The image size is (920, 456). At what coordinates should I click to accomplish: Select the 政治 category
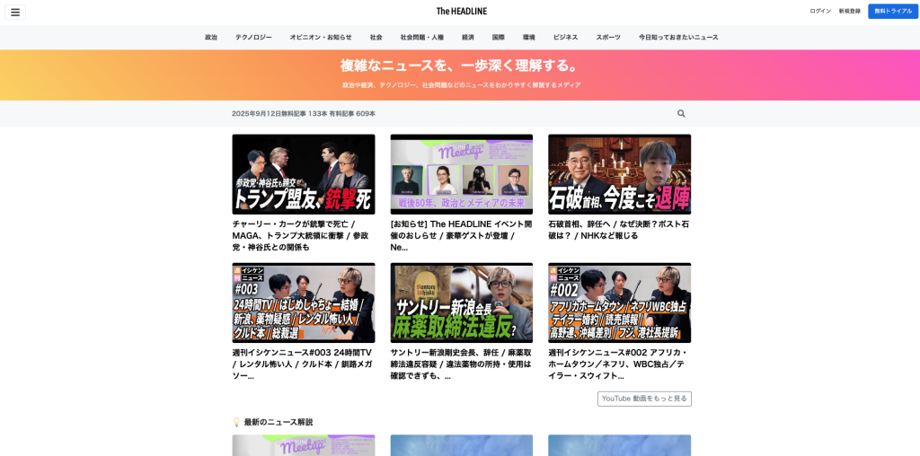(211, 37)
